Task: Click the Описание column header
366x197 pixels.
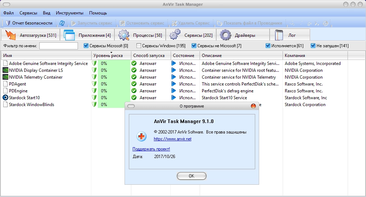Action: pos(241,56)
